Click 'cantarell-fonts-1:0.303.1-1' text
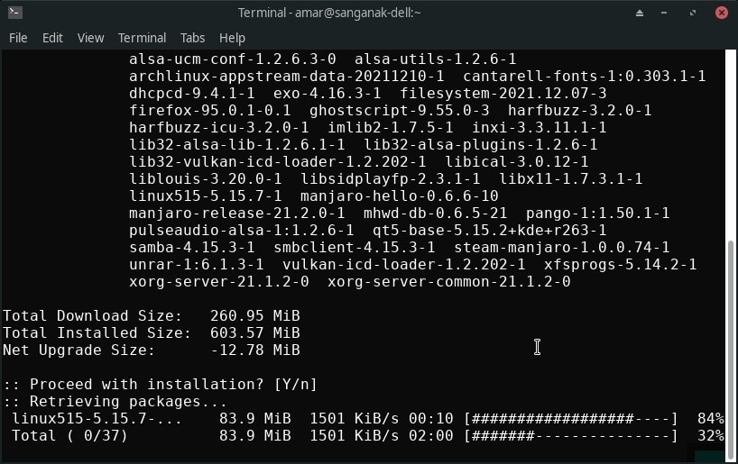The height and width of the screenshot is (464, 738). click(584, 77)
